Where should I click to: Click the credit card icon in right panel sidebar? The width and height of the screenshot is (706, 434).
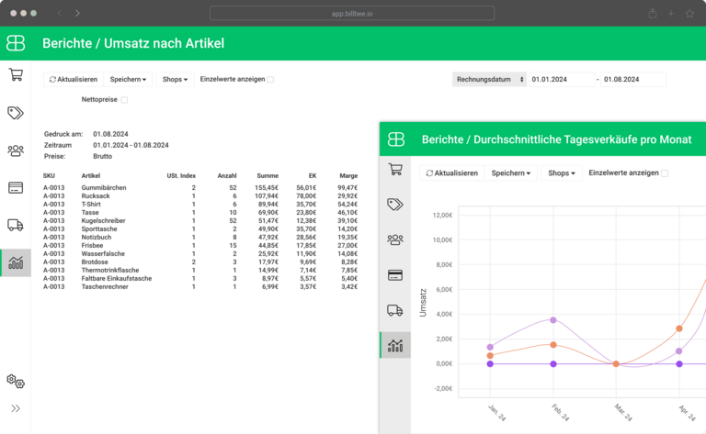[x=395, y=274]
